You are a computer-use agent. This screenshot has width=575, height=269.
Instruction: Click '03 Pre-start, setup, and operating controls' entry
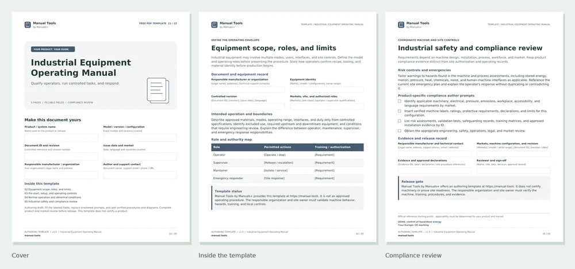click(x=51, y=194)
